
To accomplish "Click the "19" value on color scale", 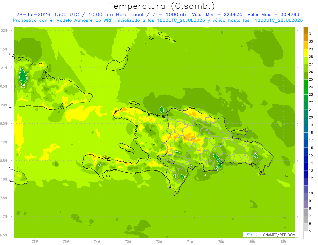I will point(311,125).
